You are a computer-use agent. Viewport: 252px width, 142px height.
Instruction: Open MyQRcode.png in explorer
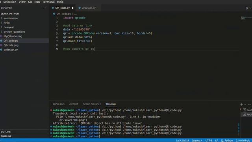click(x=13, y=36)
